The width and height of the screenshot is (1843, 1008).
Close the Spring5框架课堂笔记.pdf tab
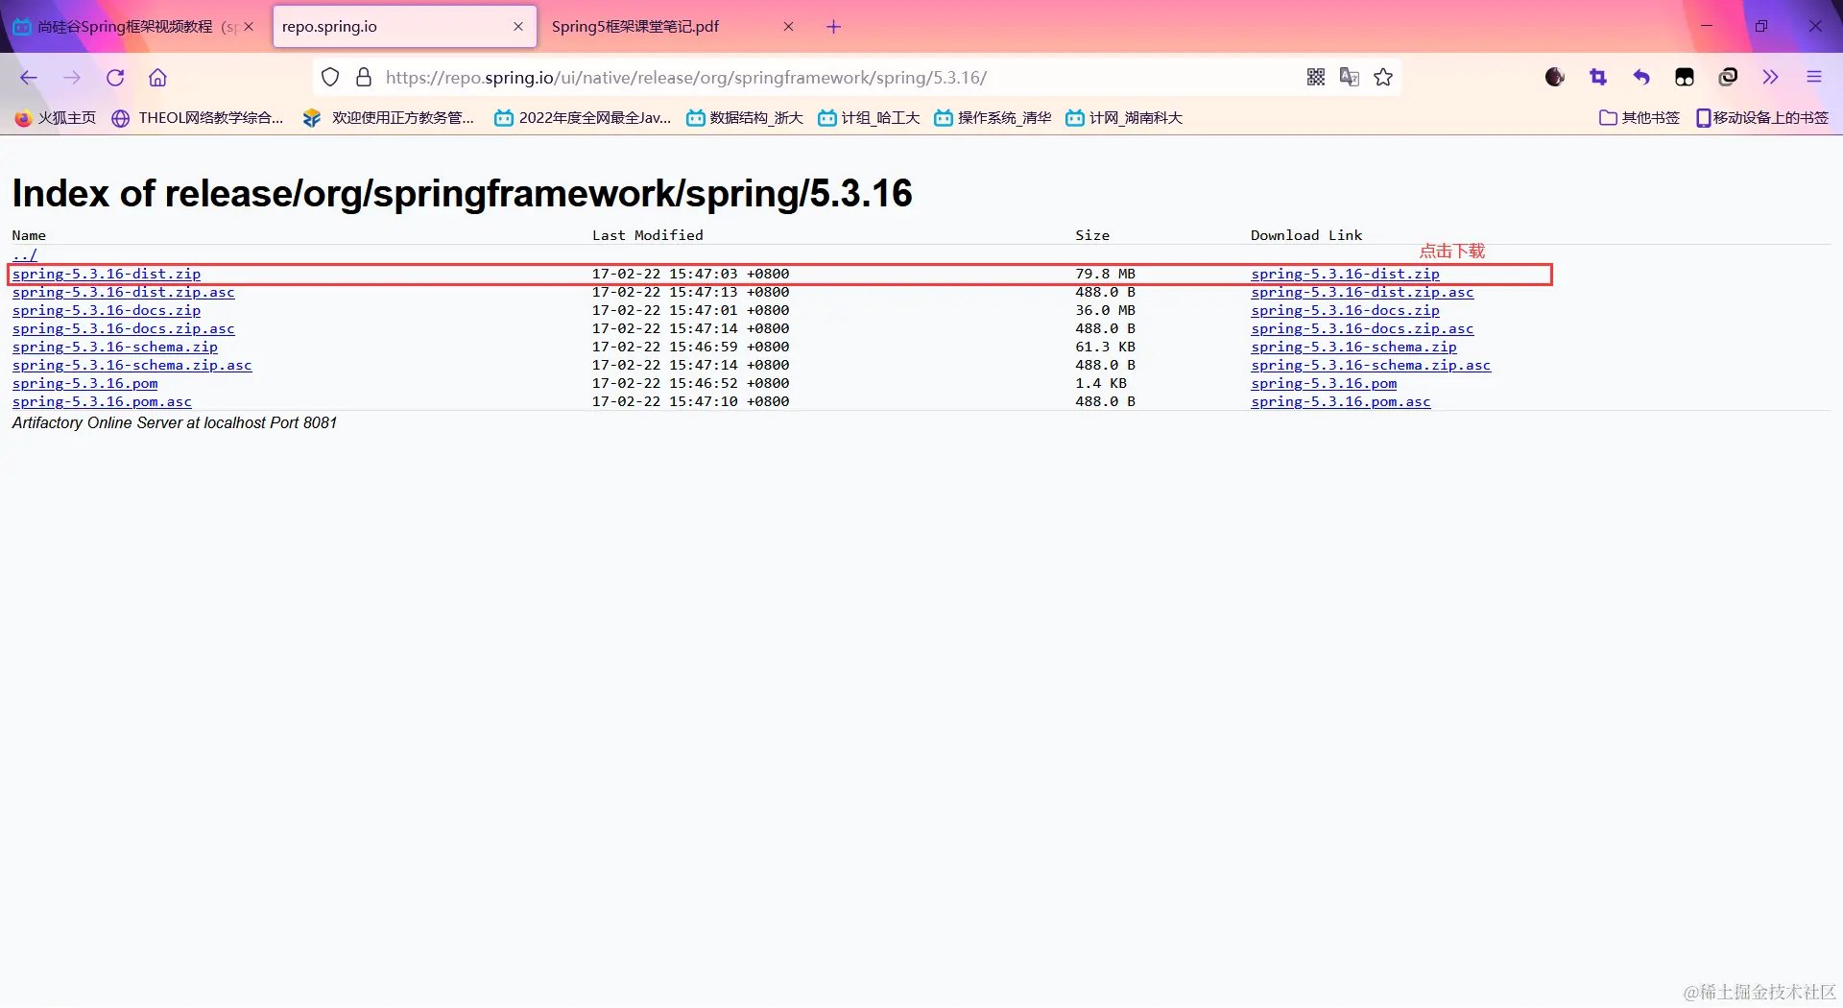point(788,27)
